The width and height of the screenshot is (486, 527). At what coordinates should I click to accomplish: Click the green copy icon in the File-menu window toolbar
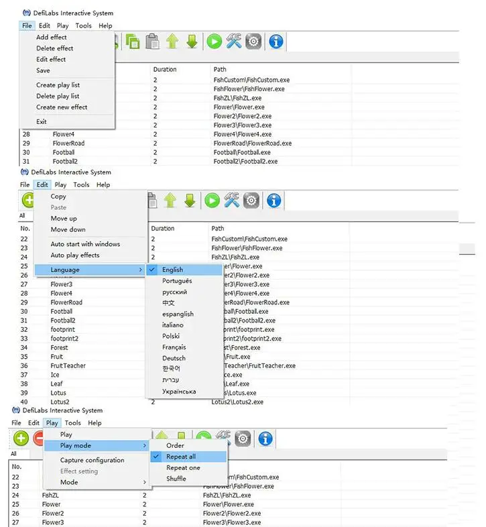pos(133,42)
